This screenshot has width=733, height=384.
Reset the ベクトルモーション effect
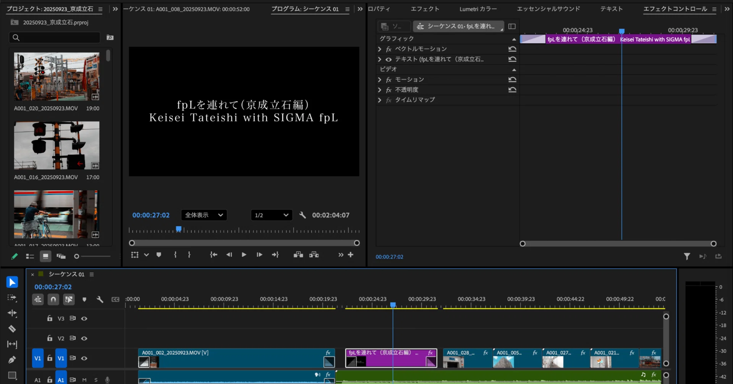coord(512,49)
